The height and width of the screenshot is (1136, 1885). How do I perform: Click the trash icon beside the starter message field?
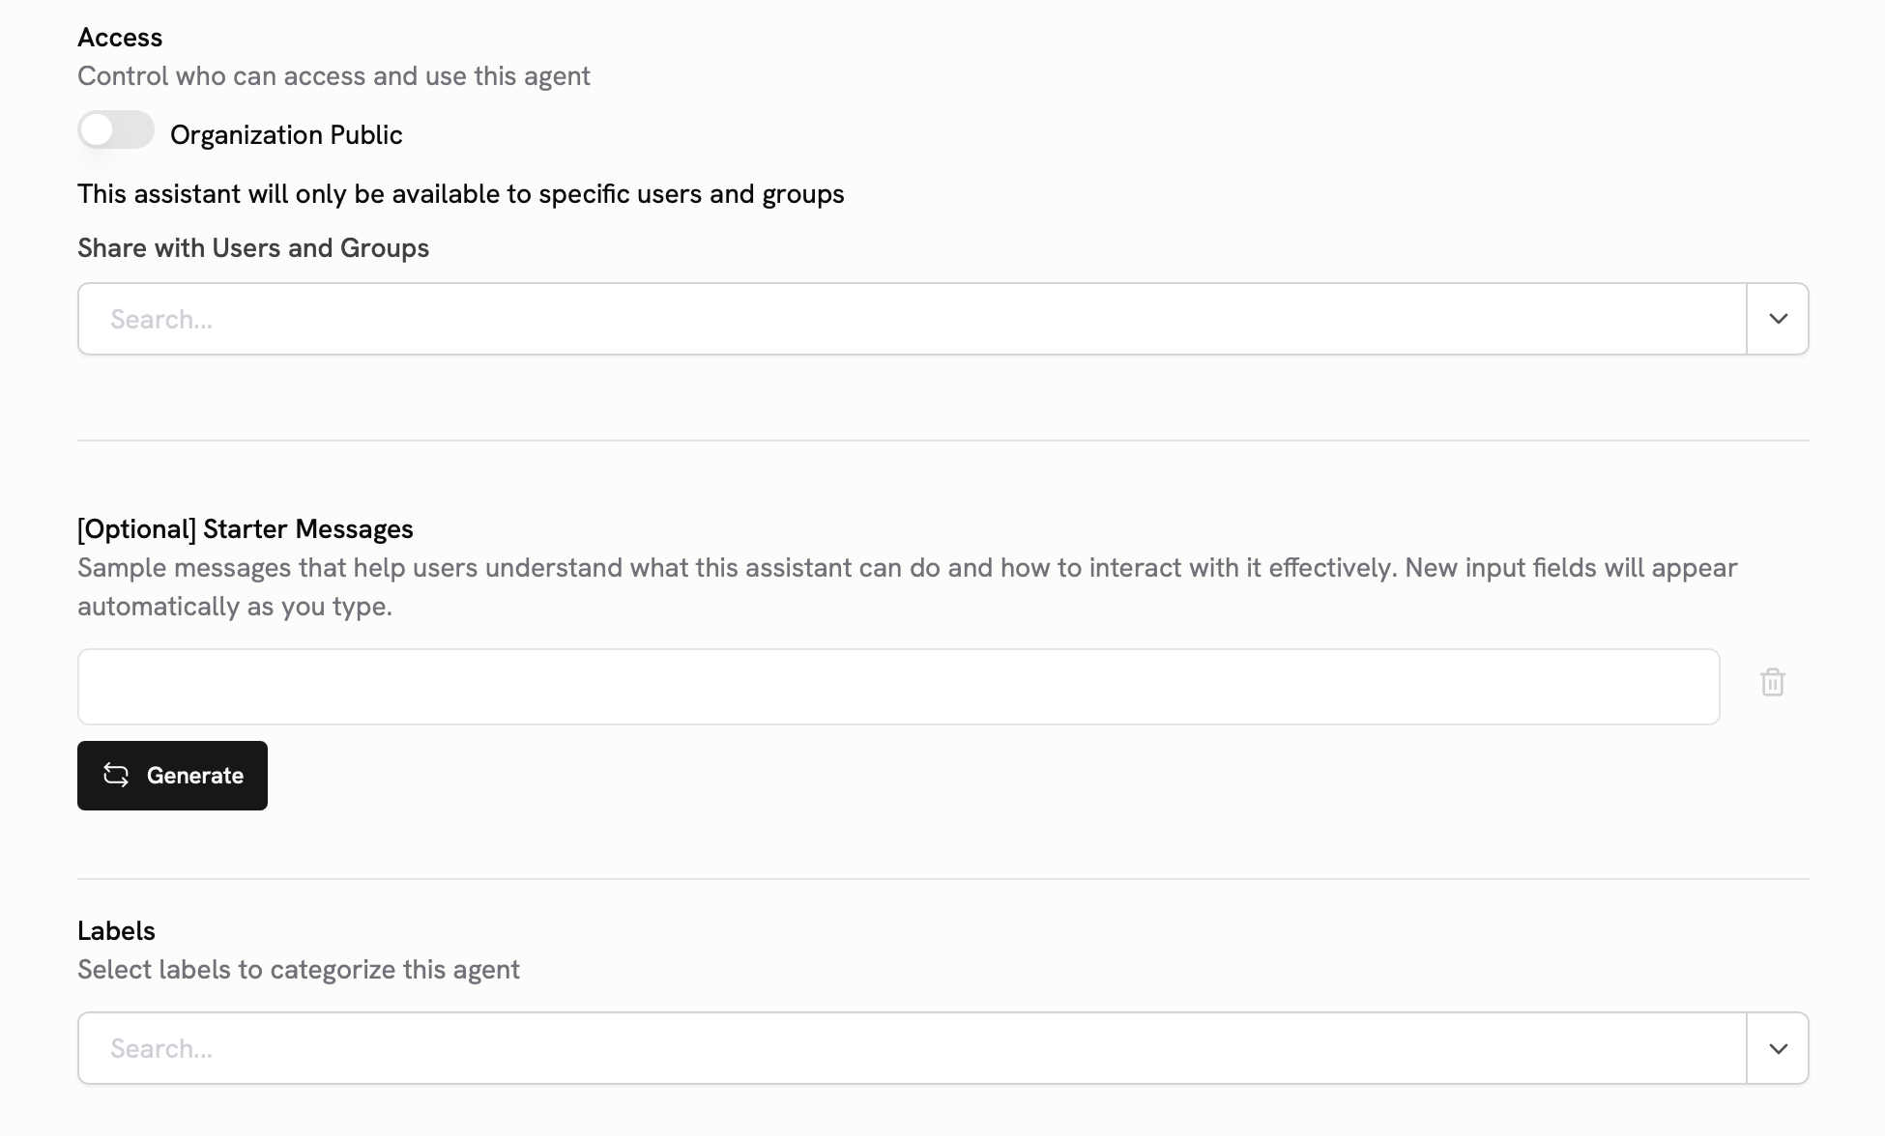[1773, 683]
